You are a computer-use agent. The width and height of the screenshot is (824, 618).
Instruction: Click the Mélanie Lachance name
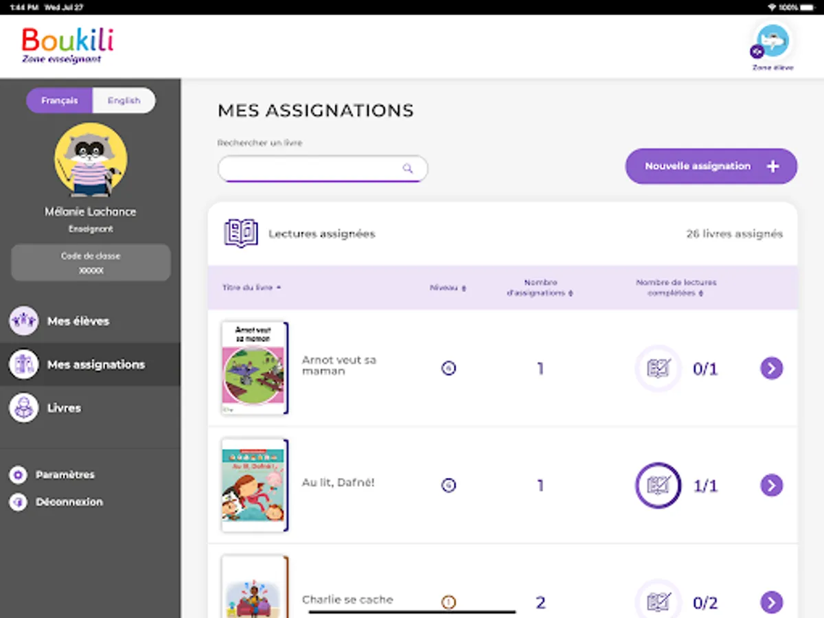click(x=91, y=211)
